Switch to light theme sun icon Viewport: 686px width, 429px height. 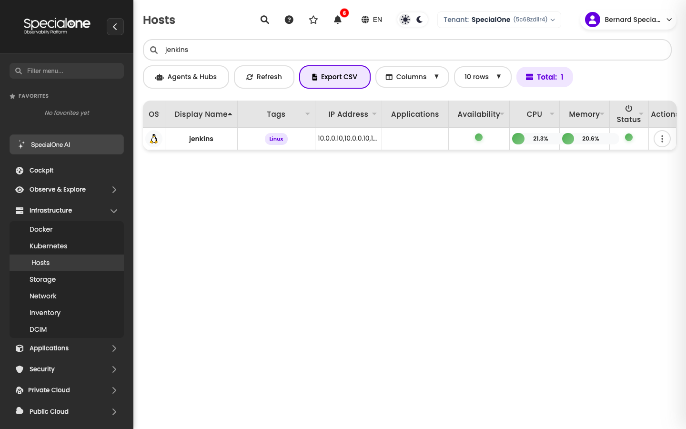click(405, 20)
